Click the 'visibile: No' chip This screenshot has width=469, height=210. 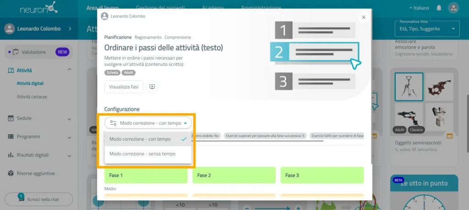(x=207, y=136)
